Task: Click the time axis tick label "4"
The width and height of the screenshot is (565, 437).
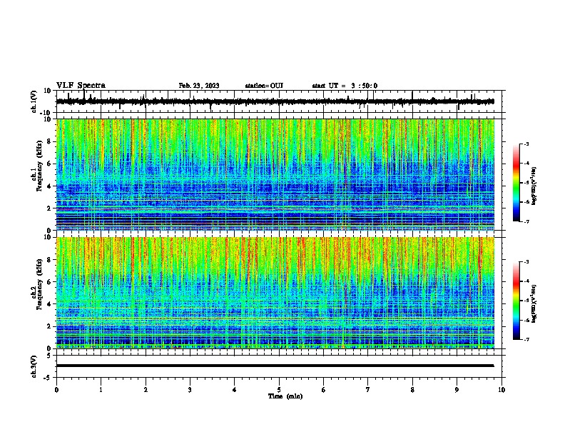Action: coord(235,390)
